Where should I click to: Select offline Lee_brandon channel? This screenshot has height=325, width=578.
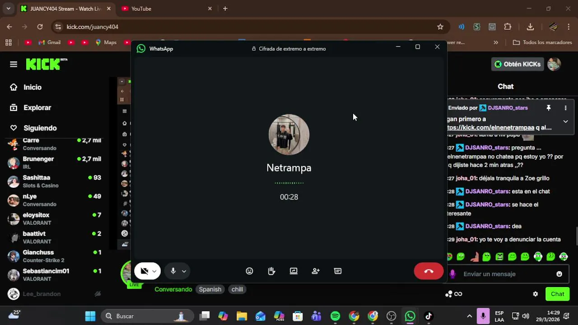pyautogui.click(x=55, y=294)
